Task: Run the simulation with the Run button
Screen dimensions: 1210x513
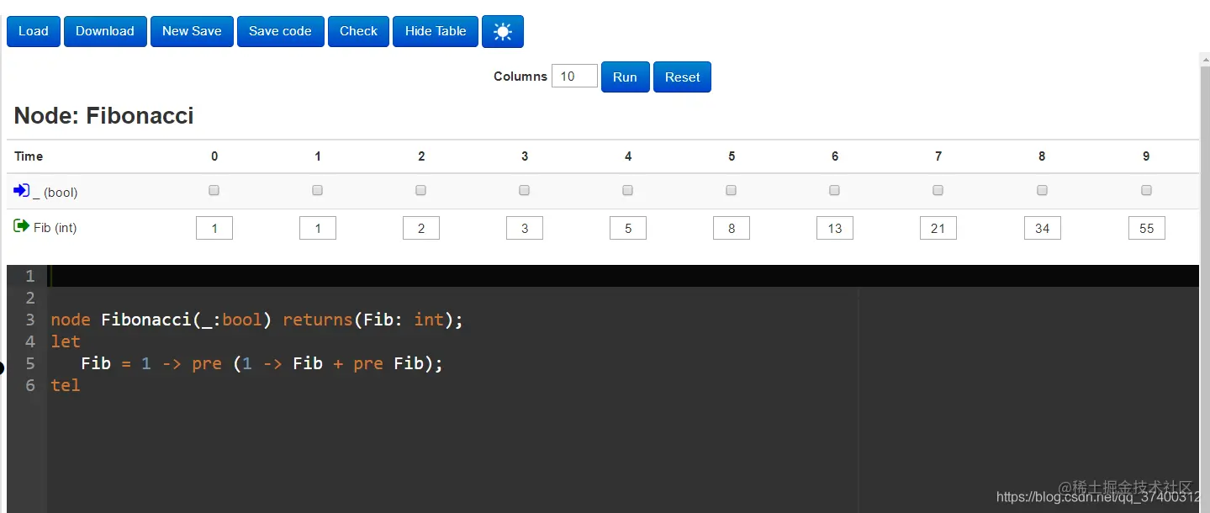Action: [x=625, y=77]
